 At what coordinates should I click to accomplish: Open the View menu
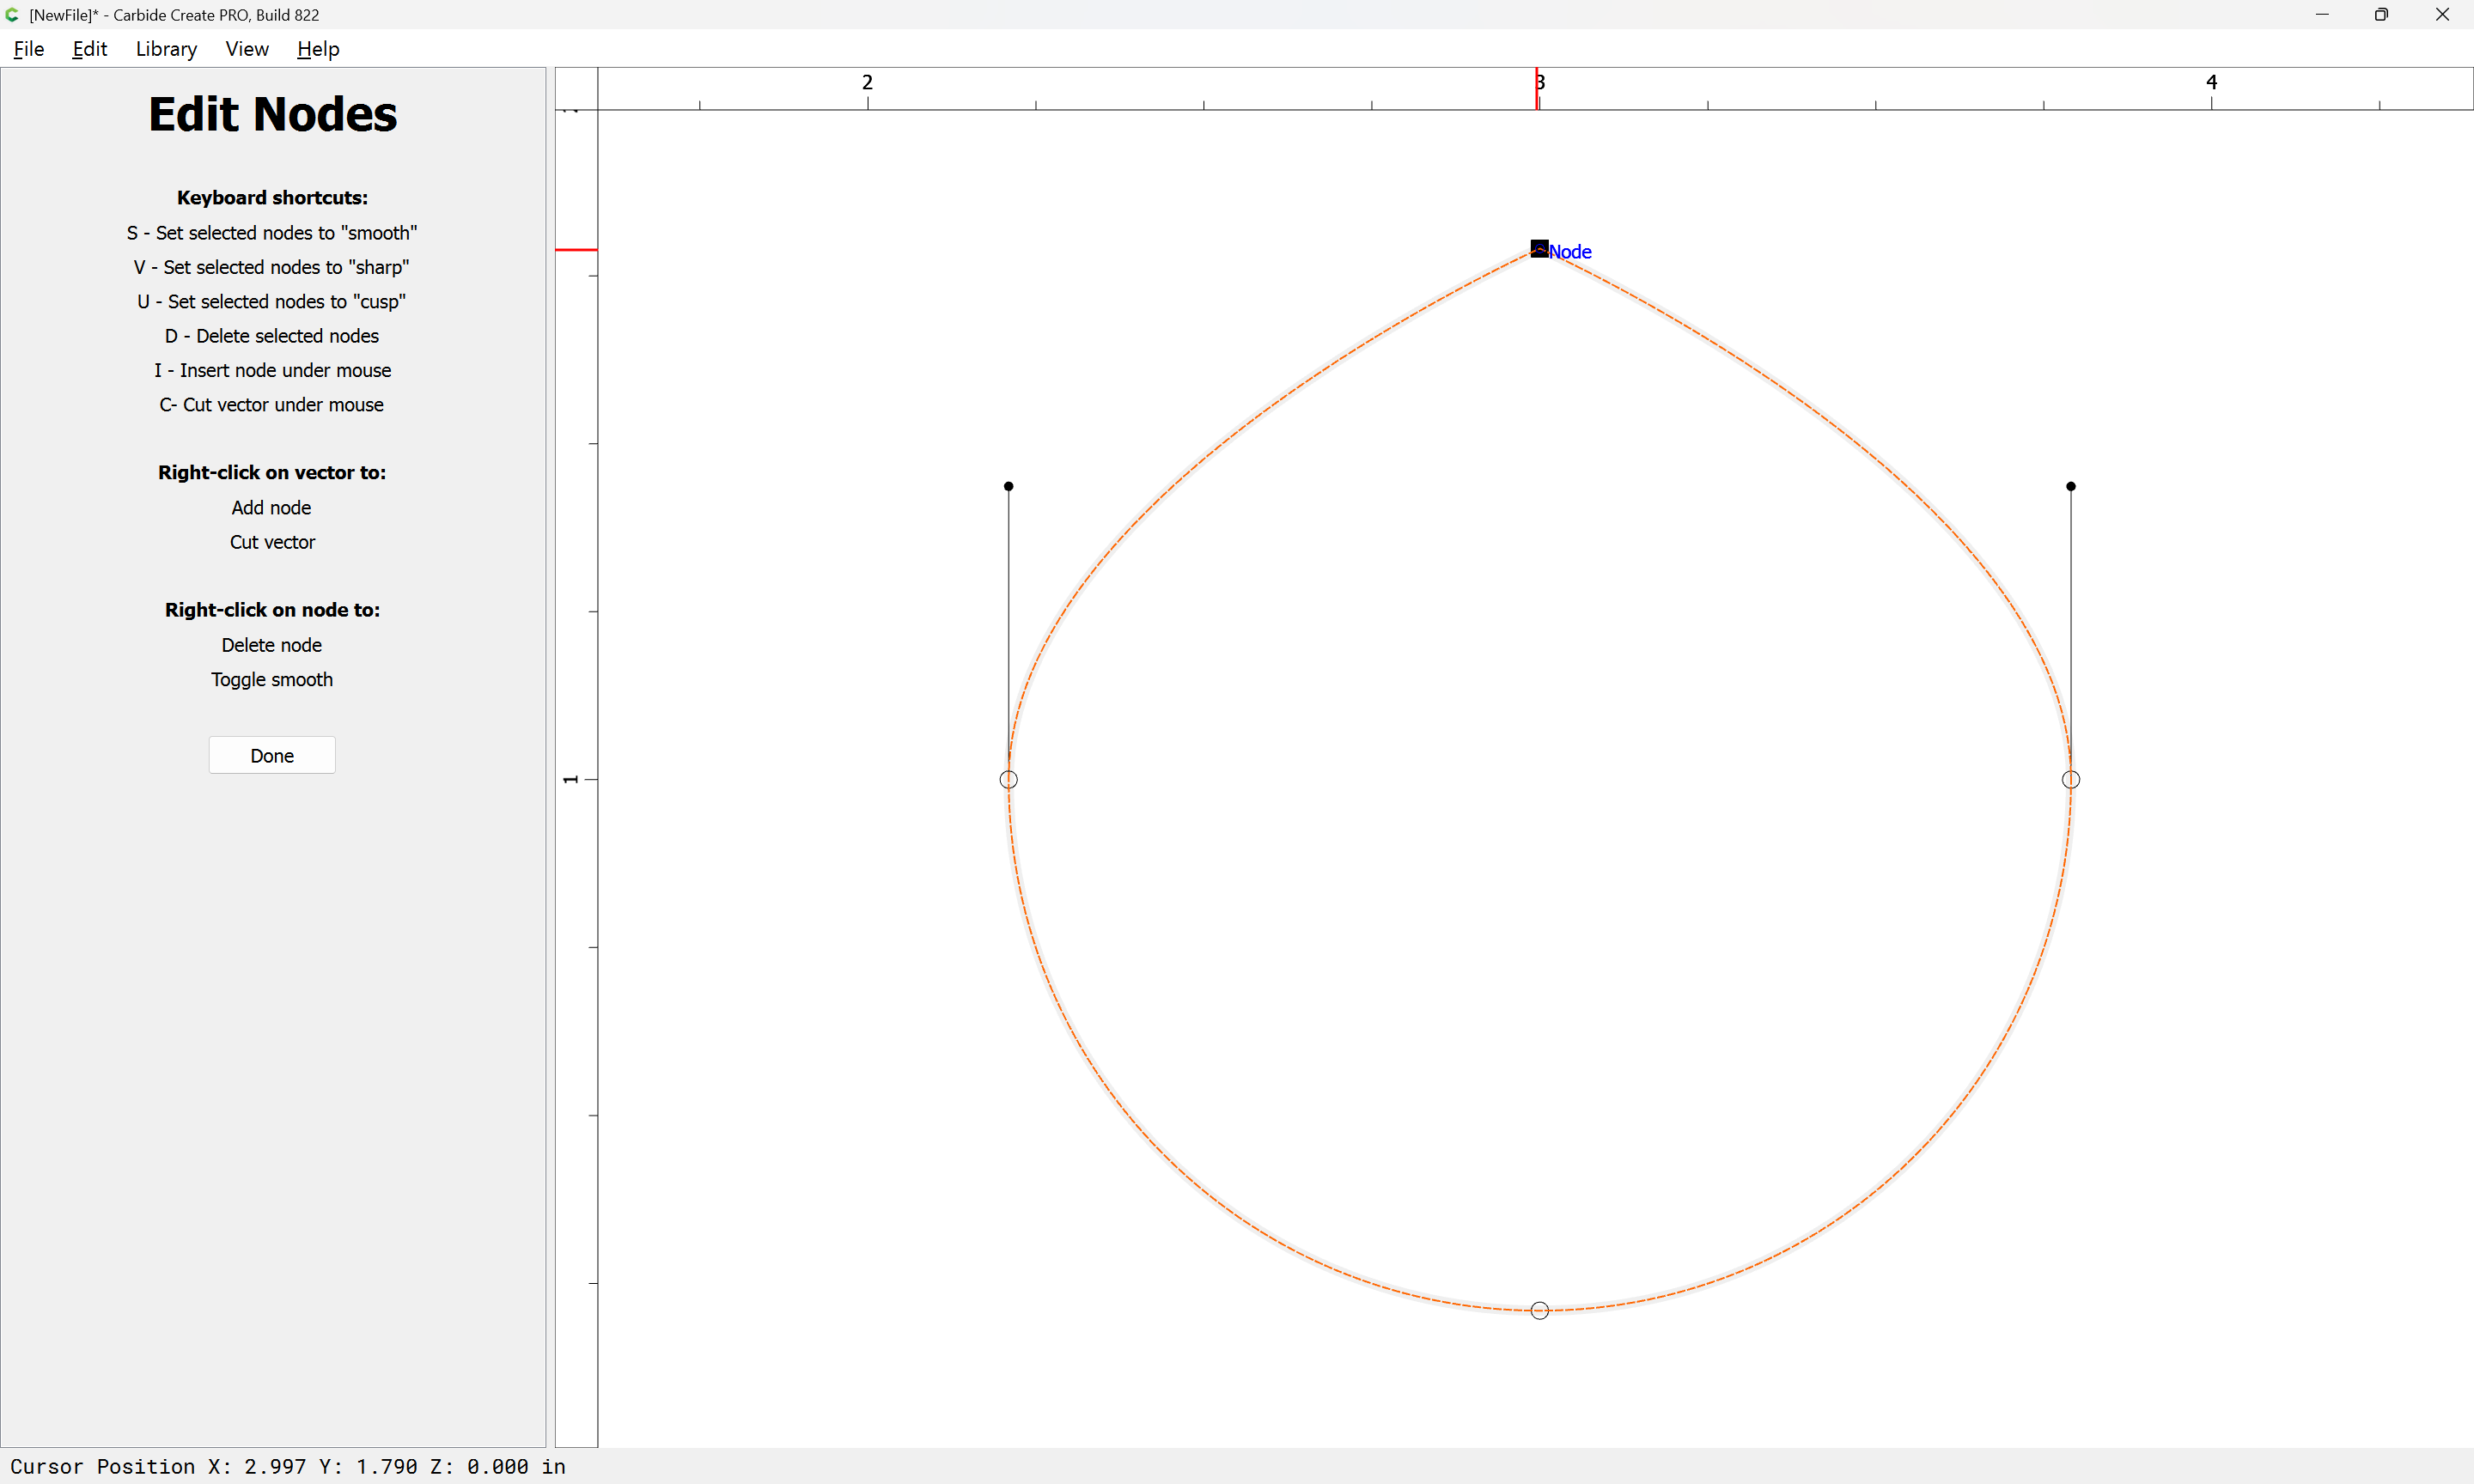pos(246,49)
